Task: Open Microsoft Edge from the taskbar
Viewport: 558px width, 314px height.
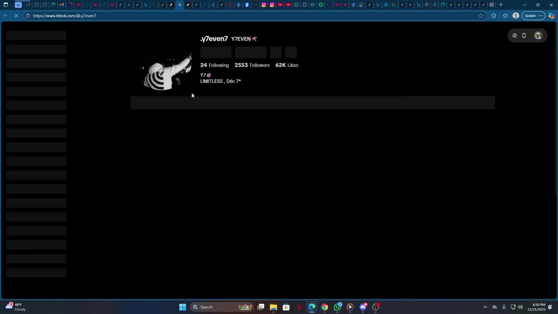Action: (x=312, y=307)
